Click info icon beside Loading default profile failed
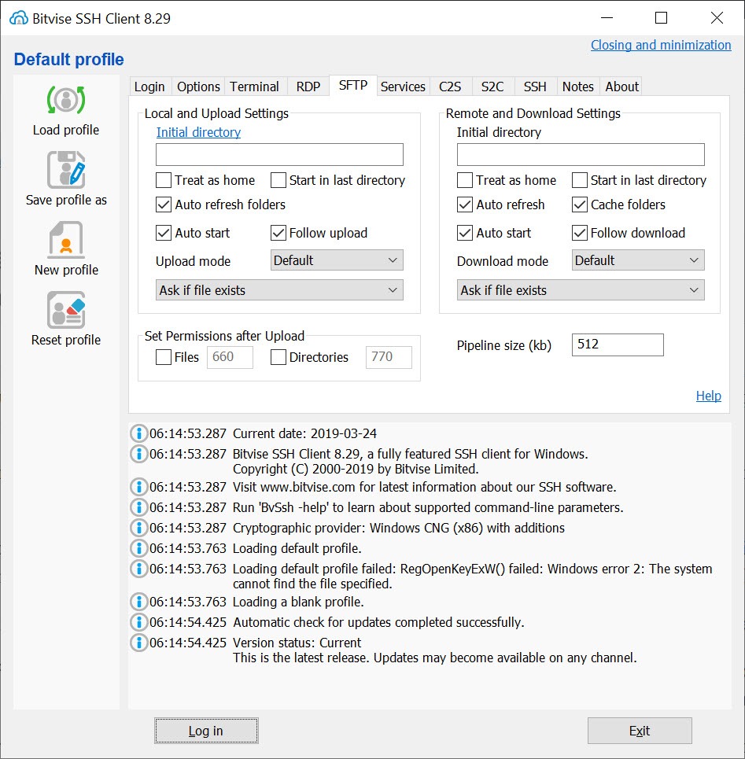The height and width of the screenshot is (759, 745). pos(139,569)
